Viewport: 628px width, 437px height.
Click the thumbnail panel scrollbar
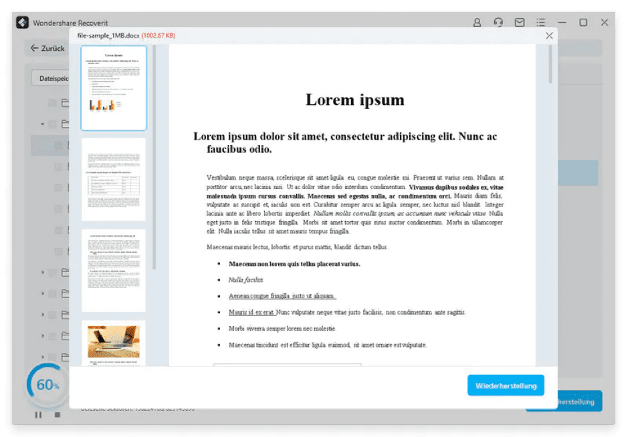pyautogui.click(x=154, y=157)
